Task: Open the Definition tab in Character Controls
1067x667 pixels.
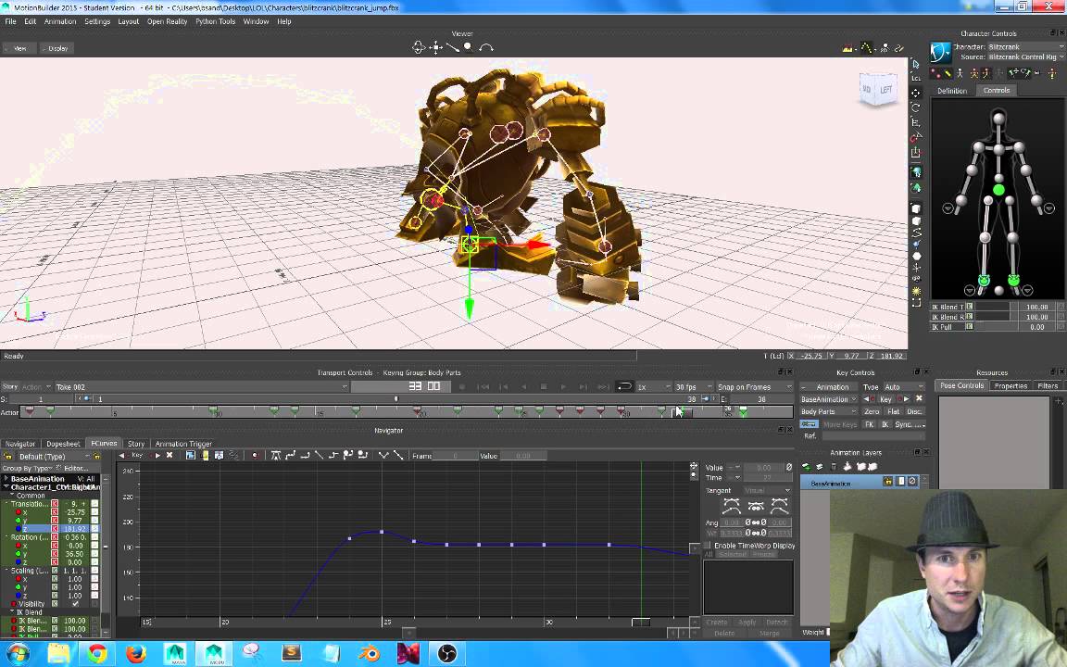Action: coord(952,91)
